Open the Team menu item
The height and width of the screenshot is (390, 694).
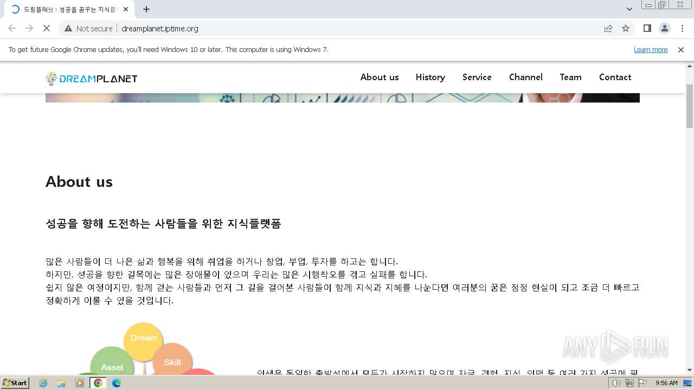[571, 77]
